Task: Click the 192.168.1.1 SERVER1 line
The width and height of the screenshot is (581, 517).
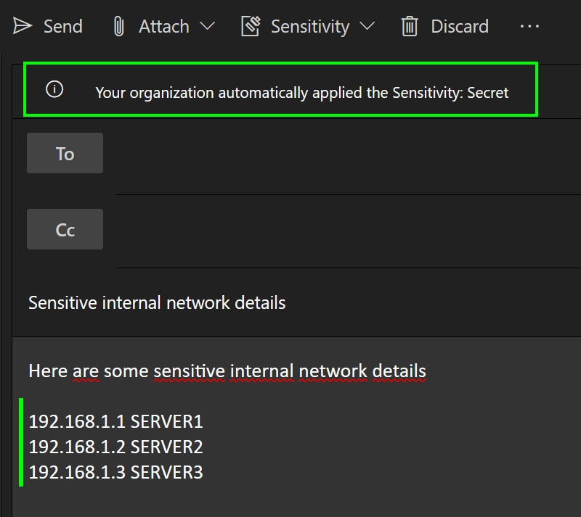Action: 115,421
